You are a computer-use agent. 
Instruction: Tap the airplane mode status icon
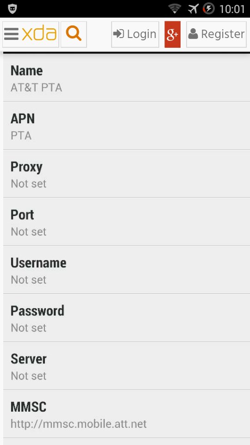[x=194, y=8]
